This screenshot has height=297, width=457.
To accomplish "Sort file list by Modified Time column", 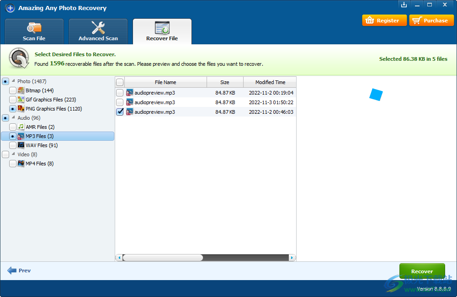I will click(270, 82).
